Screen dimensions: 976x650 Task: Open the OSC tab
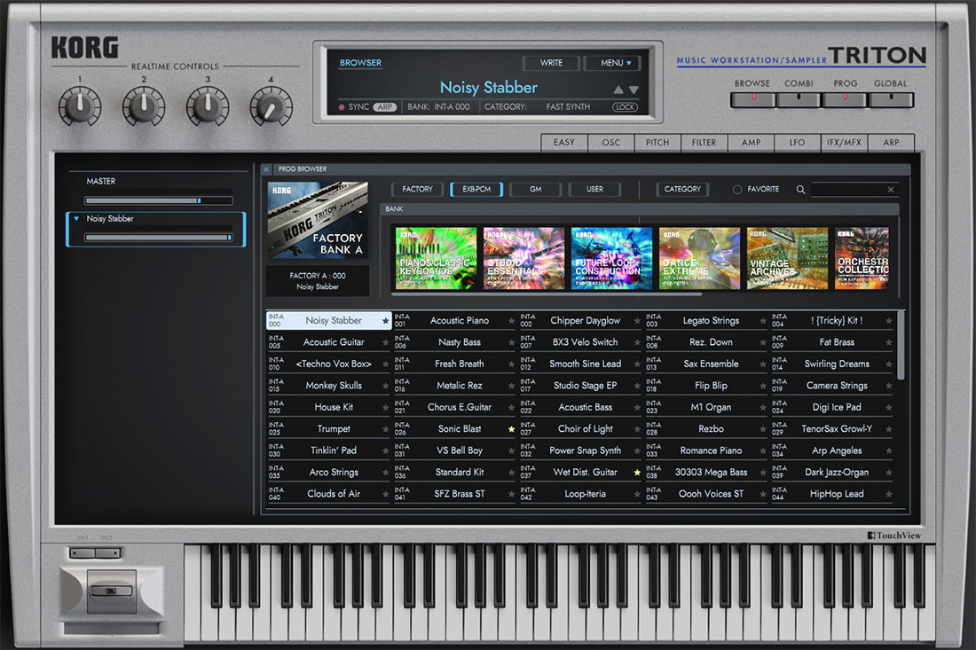coord(610,143)
